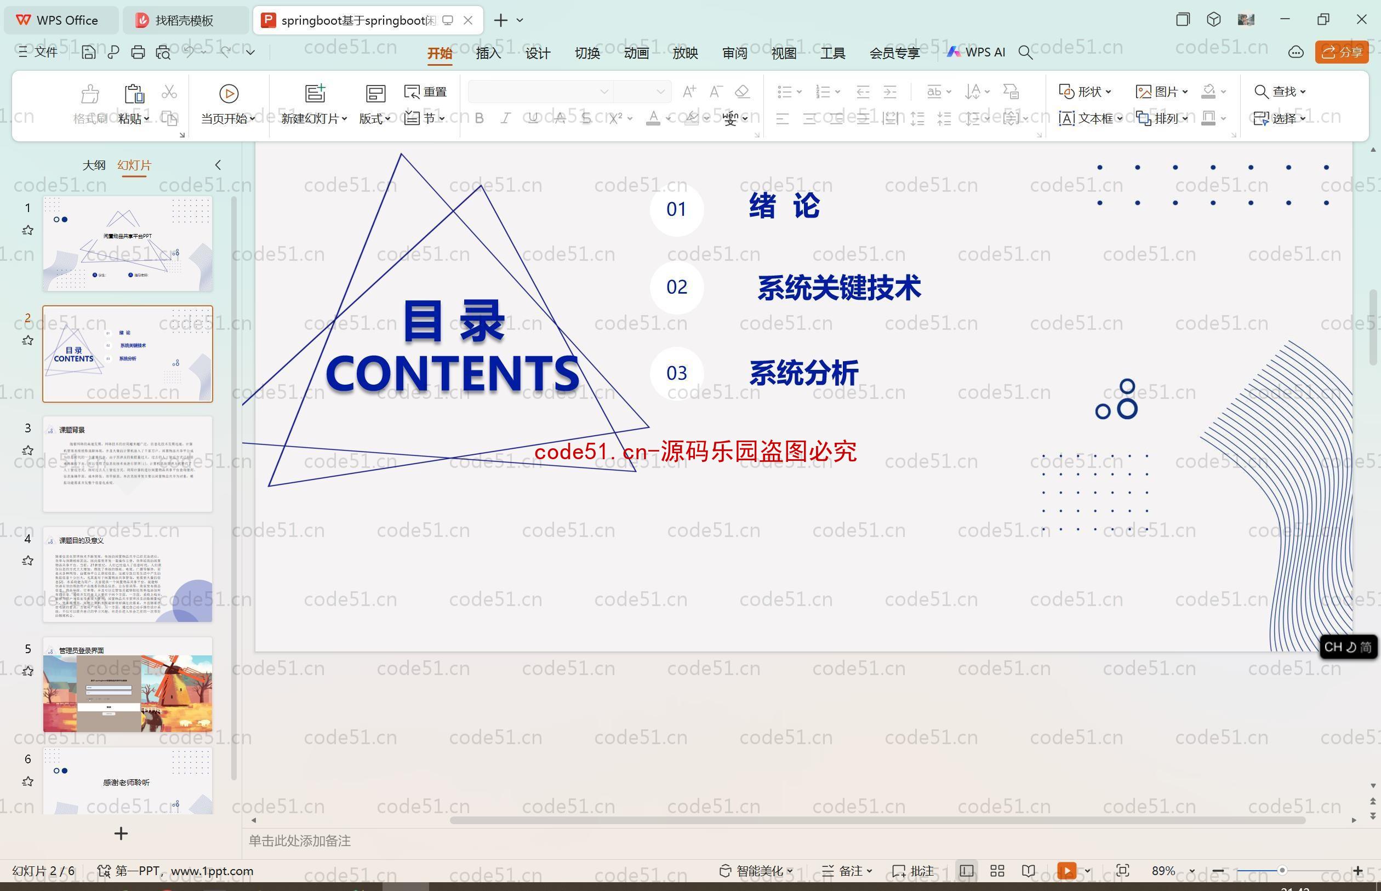1381x891 pixels.
Task: Click the Format Painter brush icon
Action: pyautogui.click(x=90, y=94)
